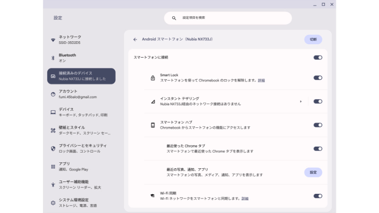
Task: Click the laptop device icon in sidebar
Action: click(53, 112)
